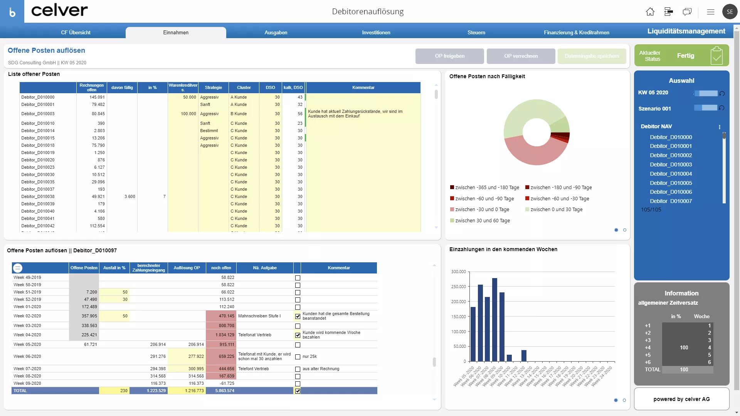
Task: Check the Week 07-2020 checkbox
Action: pos(298,369)
